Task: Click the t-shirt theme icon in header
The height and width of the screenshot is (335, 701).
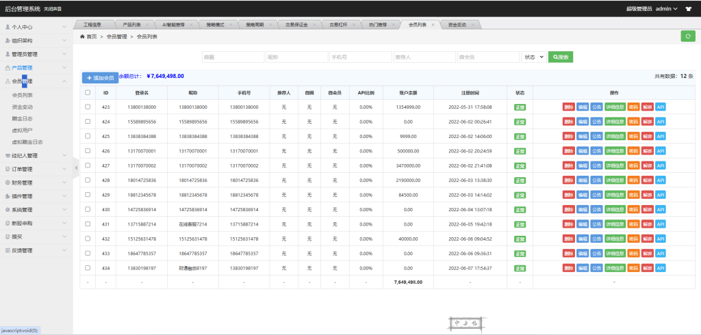Action: tap(689, 9)
